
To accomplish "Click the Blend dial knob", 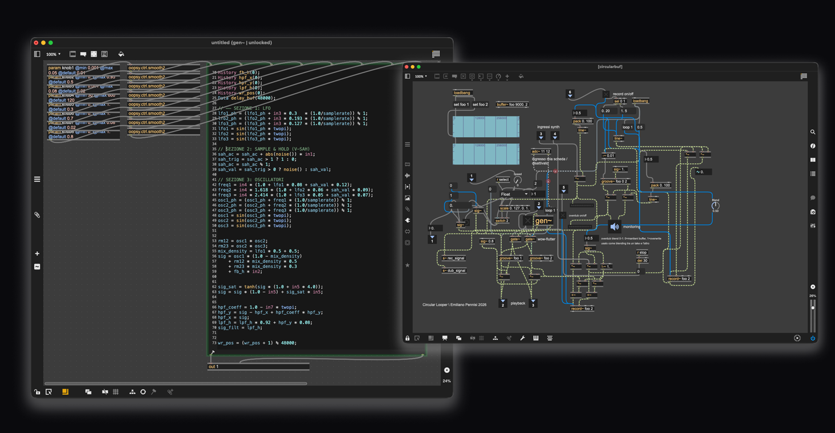I will (715, 205).
